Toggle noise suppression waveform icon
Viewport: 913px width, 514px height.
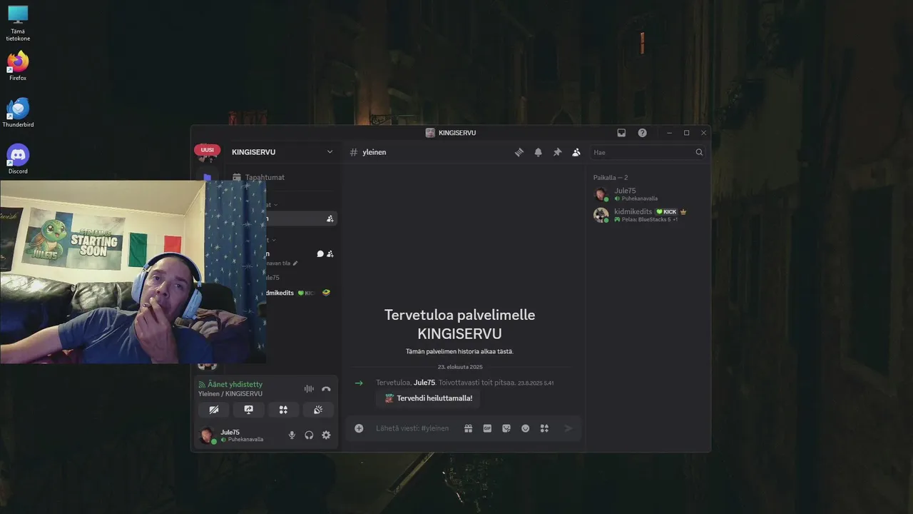[309, 389]
